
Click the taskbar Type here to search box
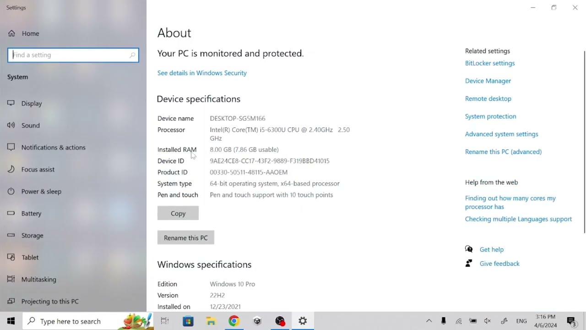(x=87, y=321)
